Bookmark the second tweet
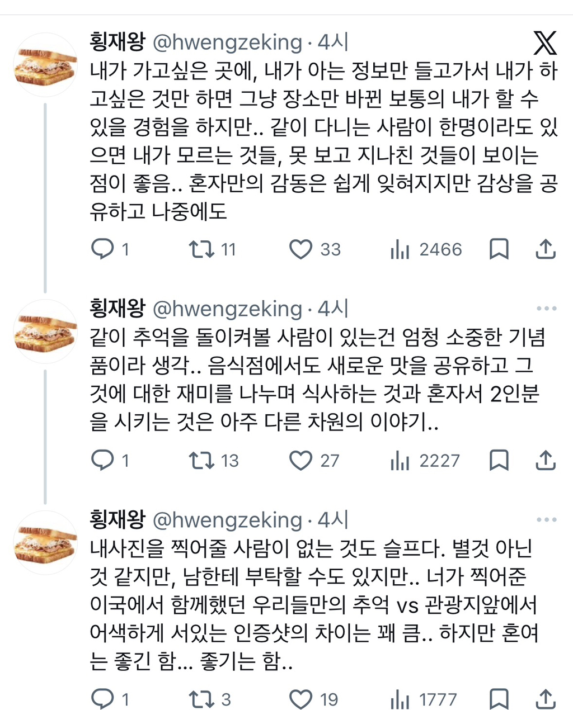 (x=499, y=460)
